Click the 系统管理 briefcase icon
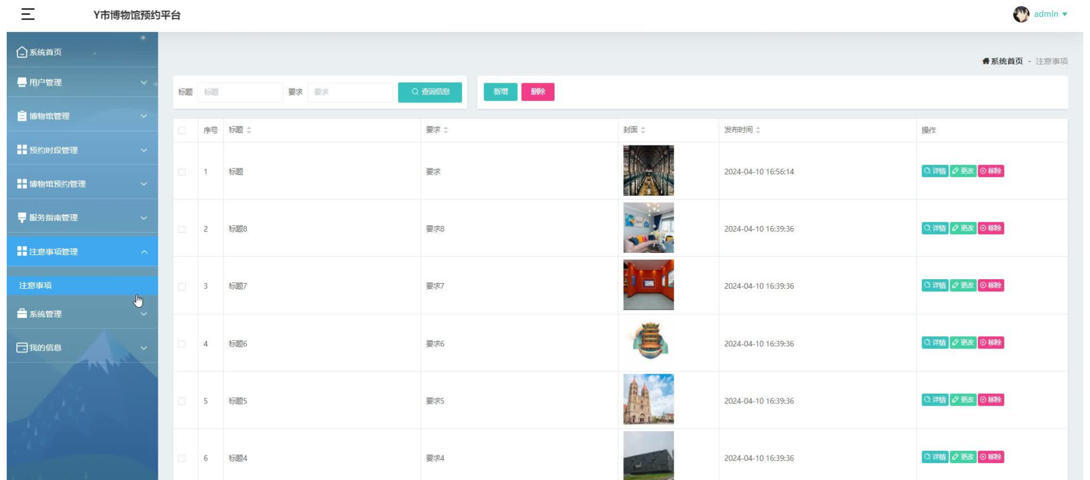 point(22,313)
